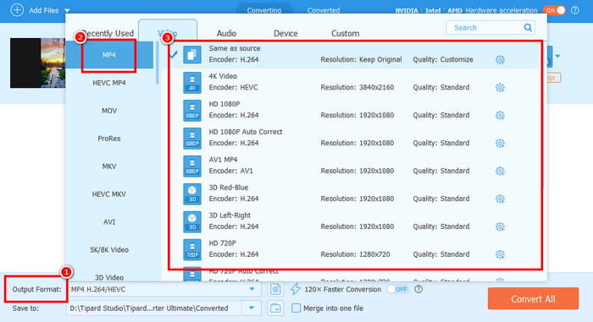Screen dimensions: 593x322
Task: Toggle 120× Faster Conversion switch
Action: click(398, 290)
